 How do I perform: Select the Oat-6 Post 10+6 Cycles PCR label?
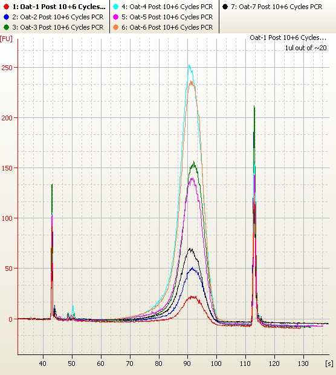[x=167, y=27]
